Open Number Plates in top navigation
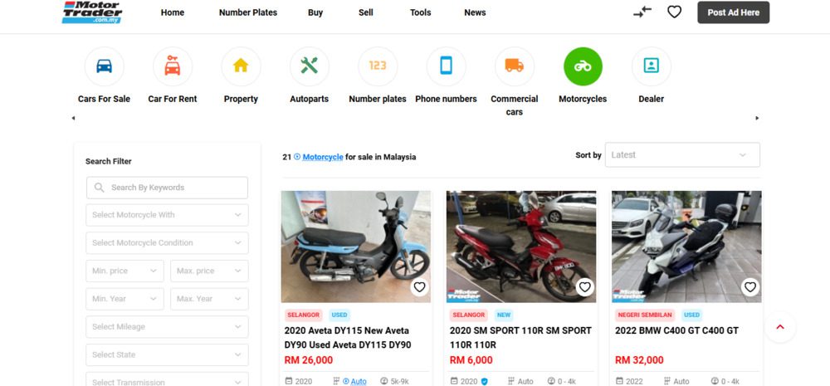The image size is (830, 386). coord(248,12)
